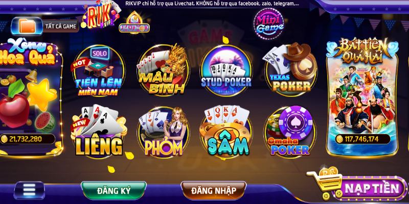Click the Đăng Nhập login button

[x=213, y=190]
